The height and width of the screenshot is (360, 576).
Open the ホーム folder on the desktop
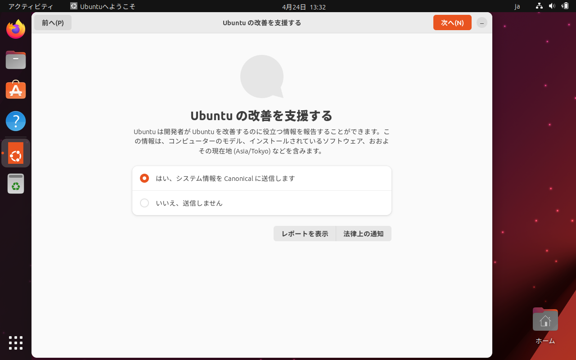tap(545, 326)
